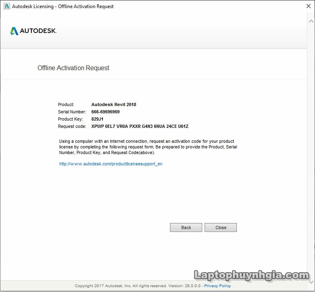Click the Product label

tap(66, 104)
